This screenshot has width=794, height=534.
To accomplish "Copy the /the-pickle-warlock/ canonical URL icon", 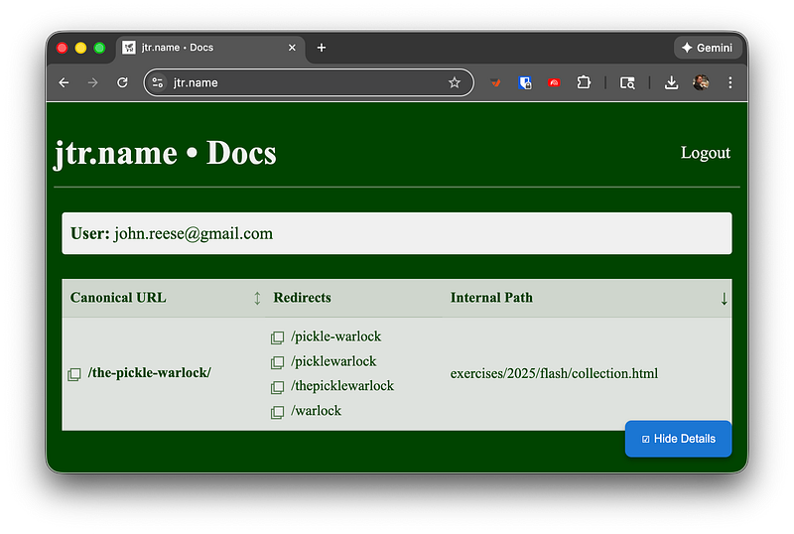I will (73, 374).
